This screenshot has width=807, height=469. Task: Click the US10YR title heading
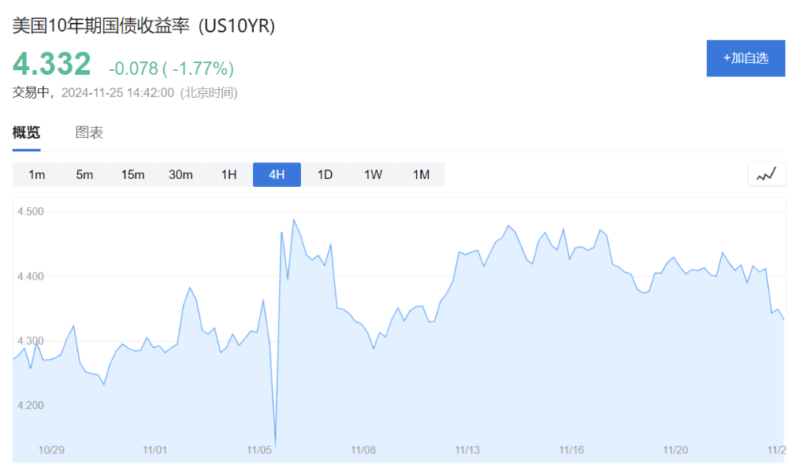coord(143,25)
